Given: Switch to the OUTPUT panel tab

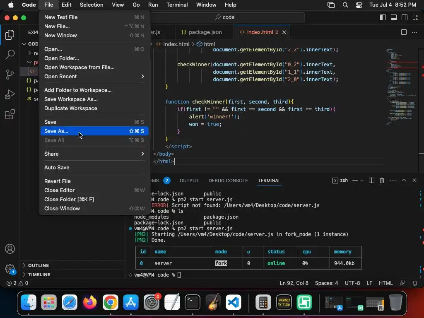Looking at the screenshot, I should [x=189, y=181].
